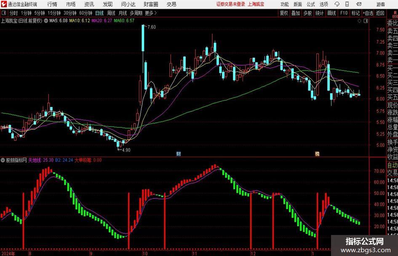Viewport: 398px width, 256px height.
Task: Click the MA20: 6.27 label
Action: [102, 21]
